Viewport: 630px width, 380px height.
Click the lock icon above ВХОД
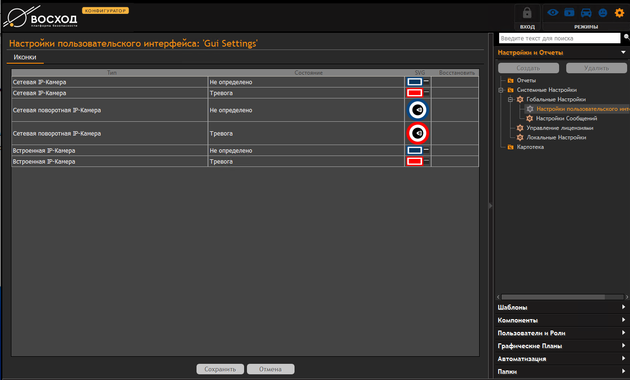[527, 13]
